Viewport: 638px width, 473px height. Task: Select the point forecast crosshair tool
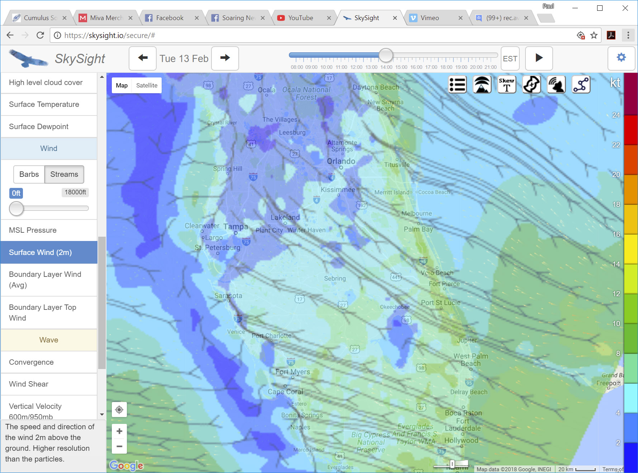tap(532, 85)
